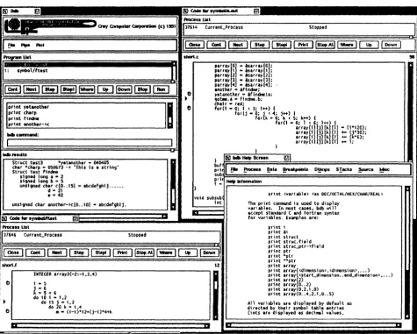Click Run button in the main bdb window
Image resolution: width=417 pixels, height=334 pixels.
pyautogui.click(x=161, y=89)
